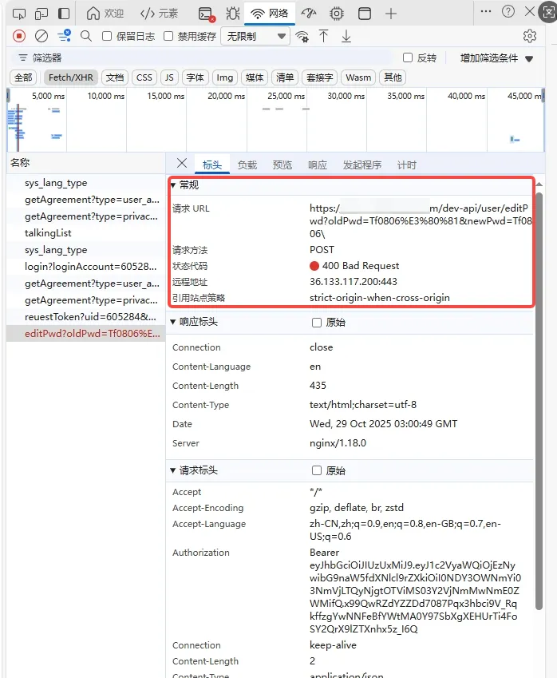Select the 其他 other filter
The width and height of the screenshot is (557, 678).
393,77
